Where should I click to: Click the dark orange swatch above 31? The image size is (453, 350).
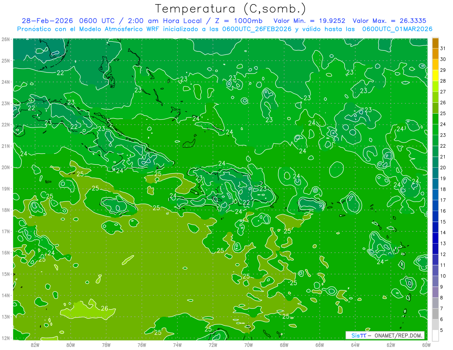pyautogui.click(x=435, y=43)
